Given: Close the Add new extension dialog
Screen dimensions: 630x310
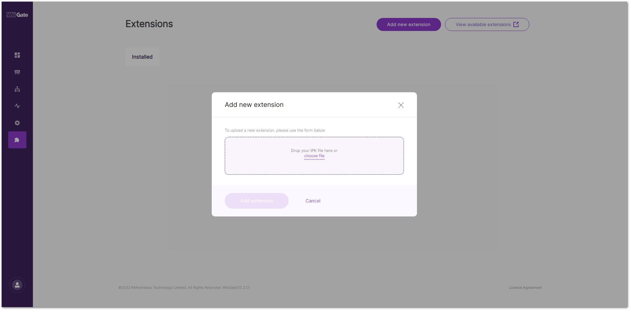Looking at the screenshot, I should point(401,105).
